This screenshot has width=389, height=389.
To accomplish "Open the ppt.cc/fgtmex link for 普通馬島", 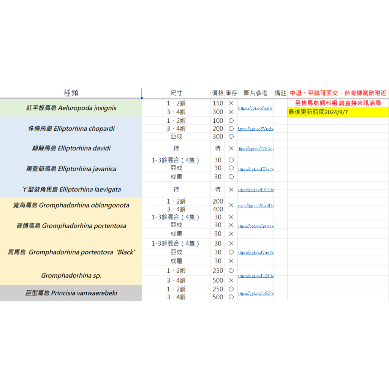I will pos(256,226).
